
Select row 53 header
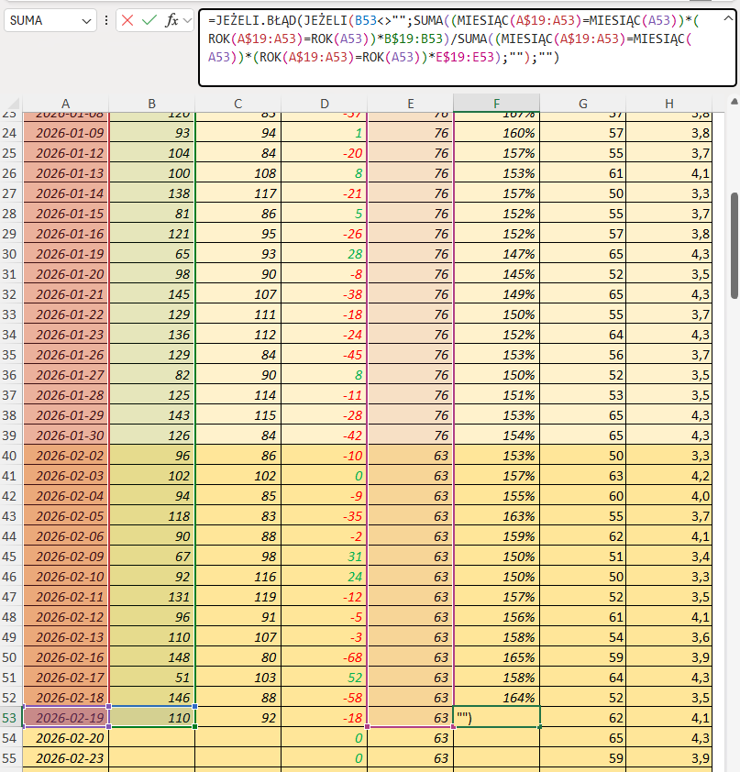coord(10,718)
